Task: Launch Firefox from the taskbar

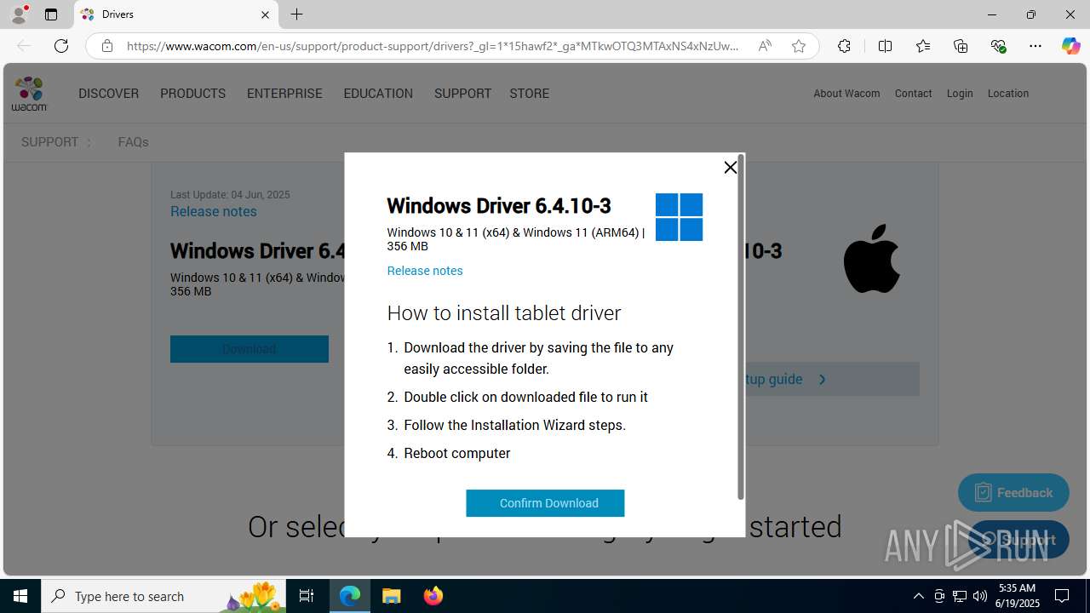Action: pyautogui.click(x=433, y=596)
